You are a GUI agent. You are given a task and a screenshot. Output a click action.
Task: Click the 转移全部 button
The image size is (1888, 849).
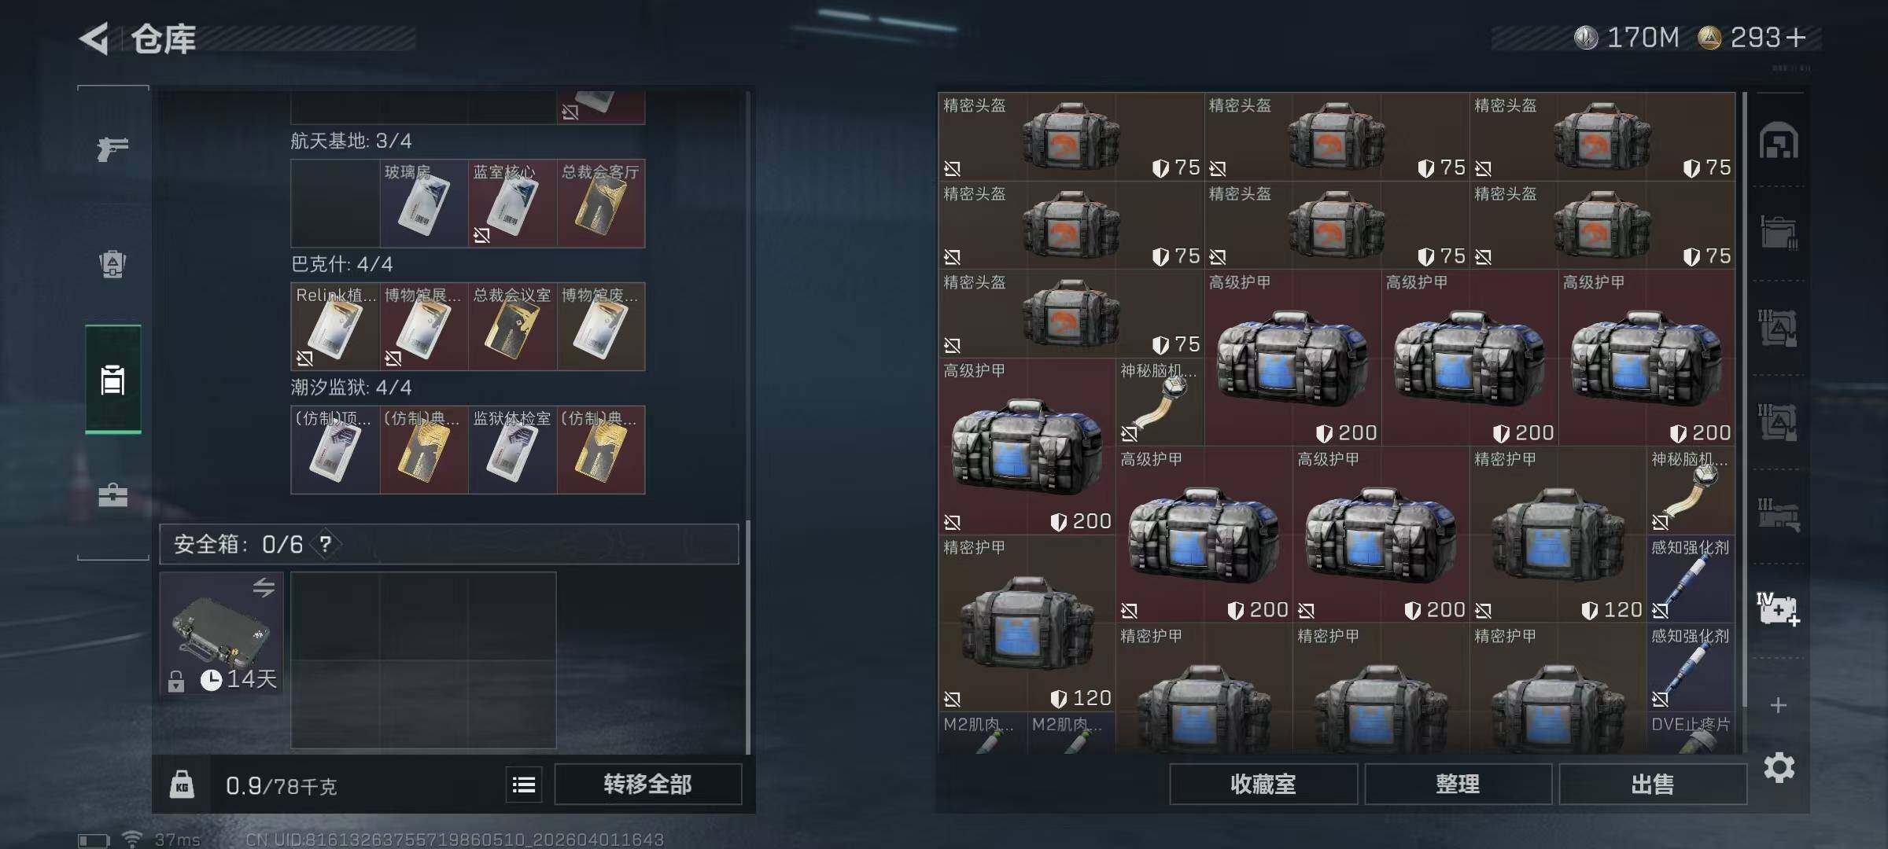pos(647,784)
